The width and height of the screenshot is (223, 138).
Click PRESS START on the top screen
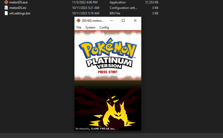click(x=108, y=72)
